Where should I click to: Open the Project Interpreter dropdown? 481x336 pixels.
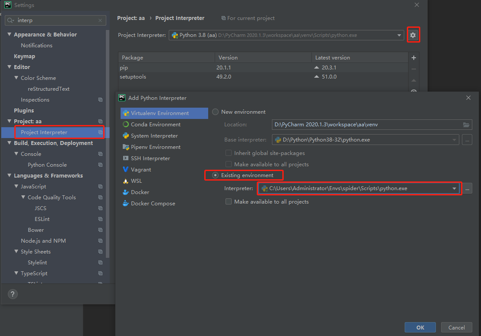(399, 35)
